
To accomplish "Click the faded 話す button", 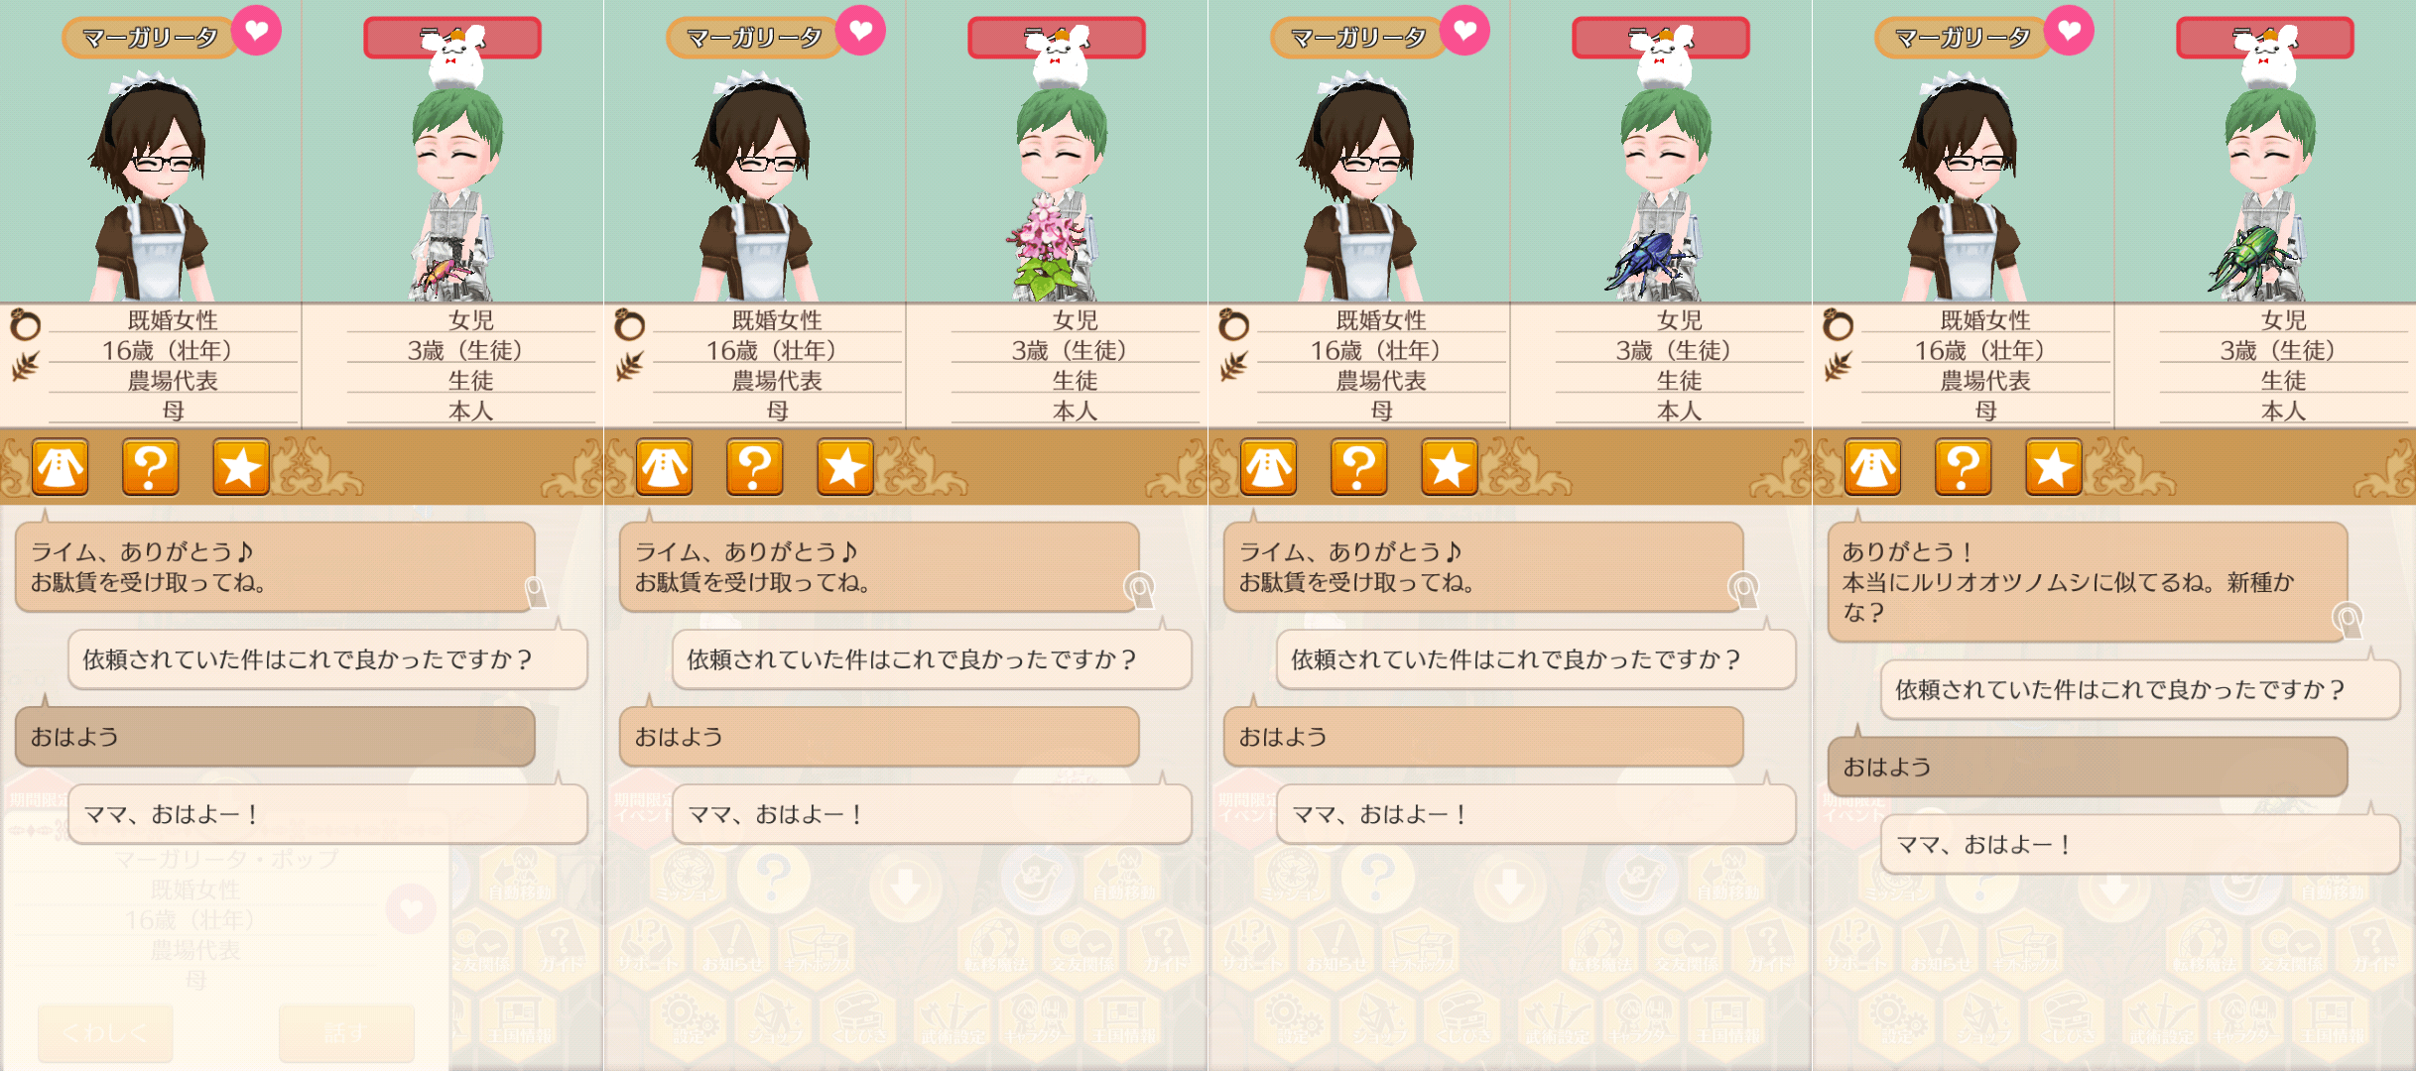I will [346, 1033].
